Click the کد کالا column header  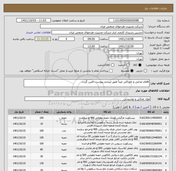click(151, 112)
